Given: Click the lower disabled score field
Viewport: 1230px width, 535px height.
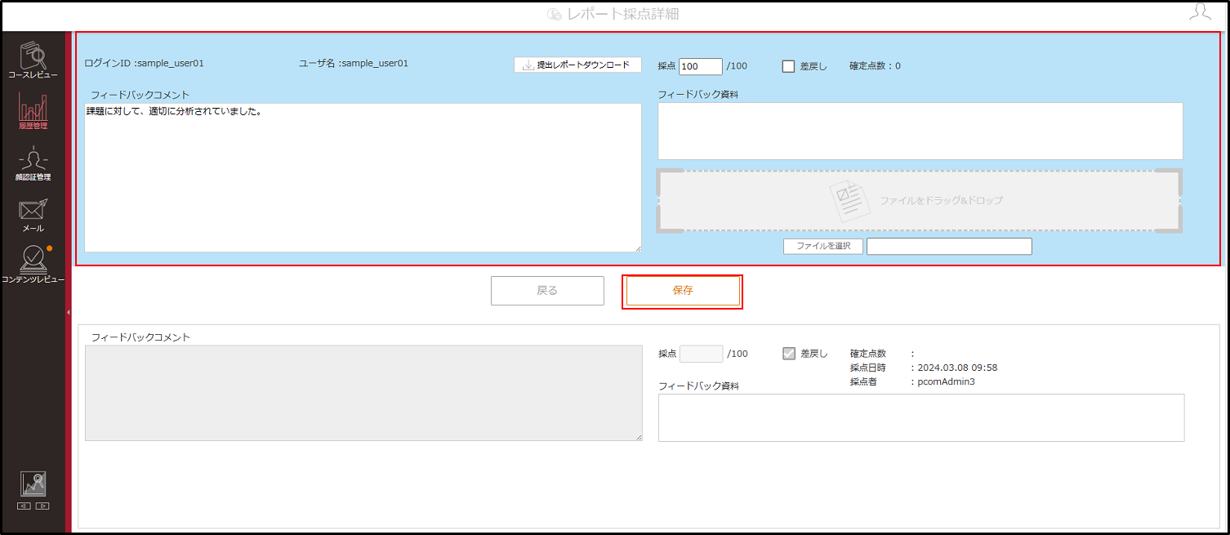Looking at the screenshot, I should (701, 354).
